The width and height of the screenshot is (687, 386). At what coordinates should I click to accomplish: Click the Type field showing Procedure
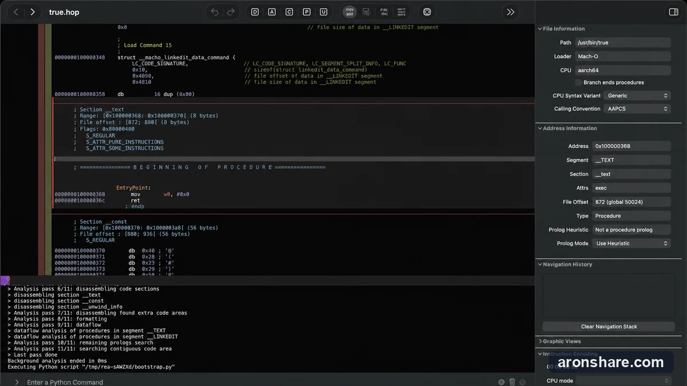pos(631,216)
